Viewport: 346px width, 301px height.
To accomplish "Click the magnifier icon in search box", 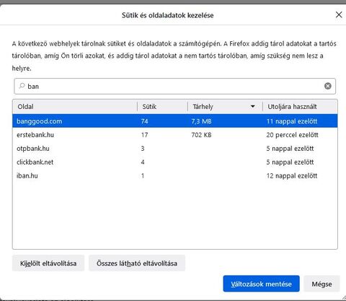I will (x=22, y=86).
